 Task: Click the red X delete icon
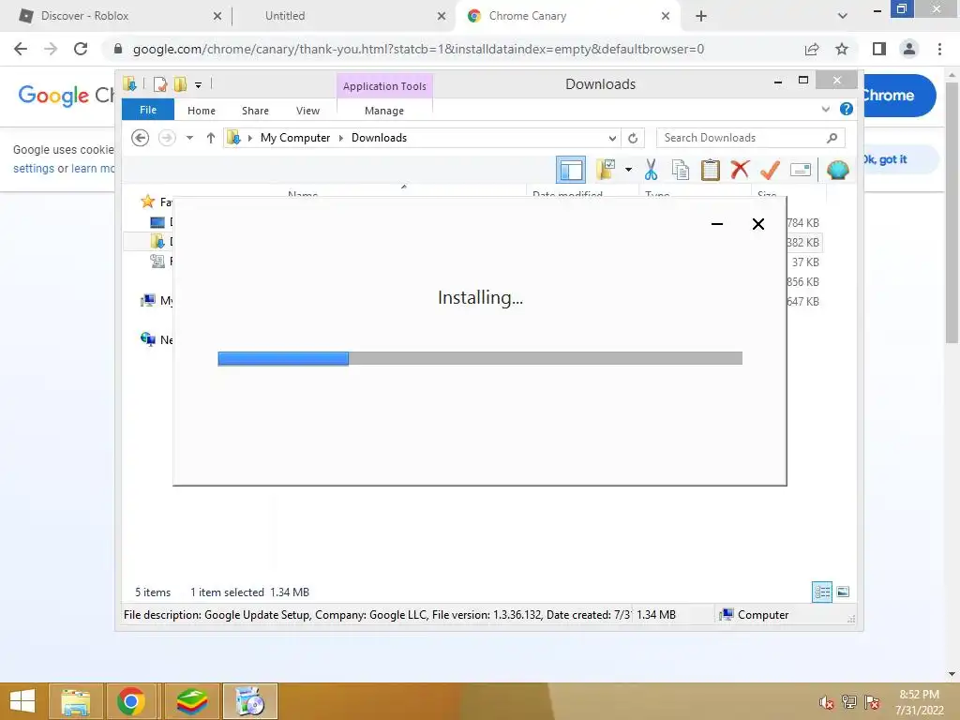tap(741, 169)
